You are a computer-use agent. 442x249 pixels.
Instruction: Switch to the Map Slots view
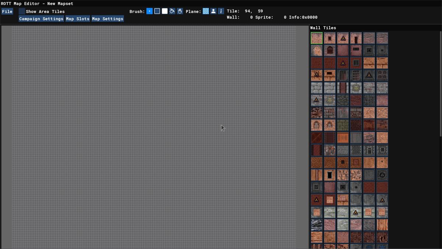[77, 18]
